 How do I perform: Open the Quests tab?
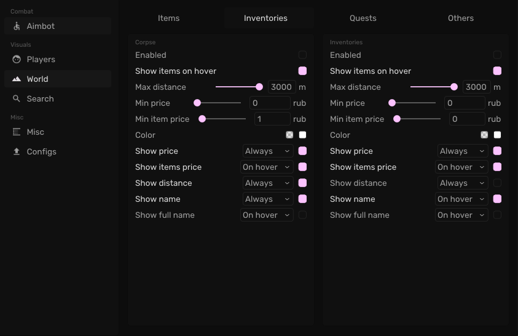(363, 18)
